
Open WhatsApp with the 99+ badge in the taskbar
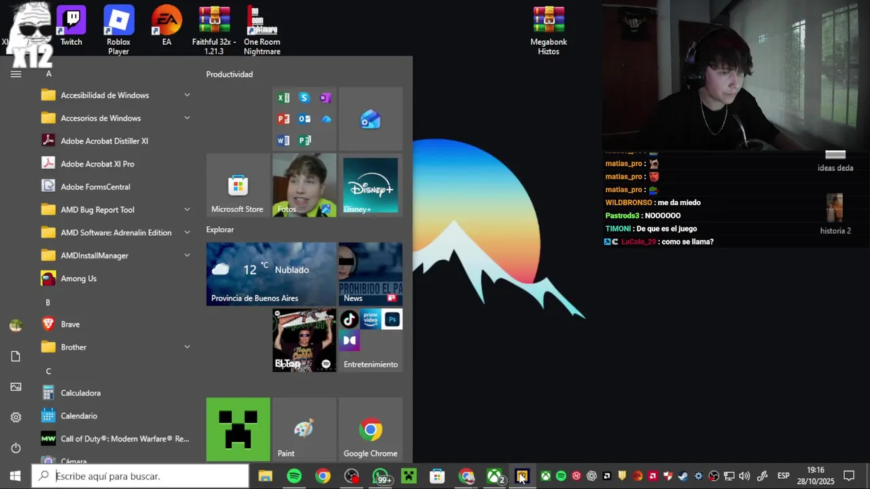[381, 476]
